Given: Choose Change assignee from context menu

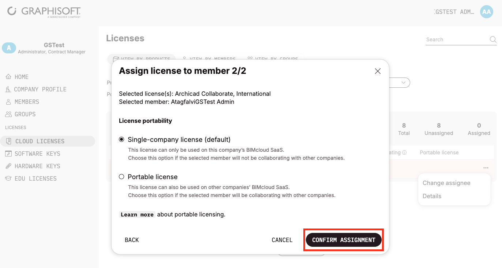Looking at the screenshot, I should click(x=446, y=183).
